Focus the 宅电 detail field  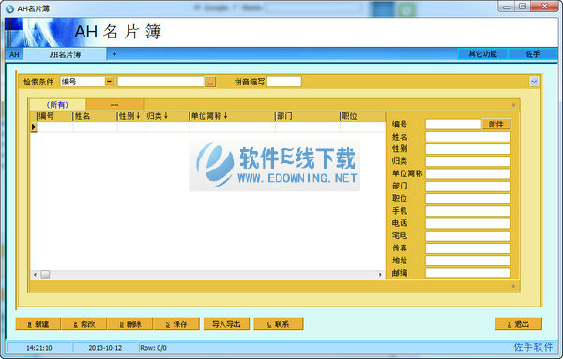(468, 235)
